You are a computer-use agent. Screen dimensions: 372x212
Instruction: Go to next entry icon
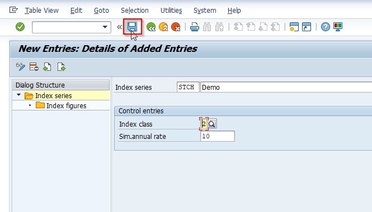coord(61,67)
